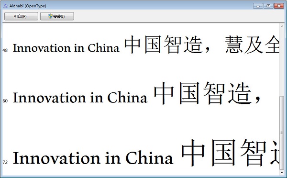The width and height of the screenshot is (287, 178).
Task: Click the 打印(P) print button
Action: [21, 16]
